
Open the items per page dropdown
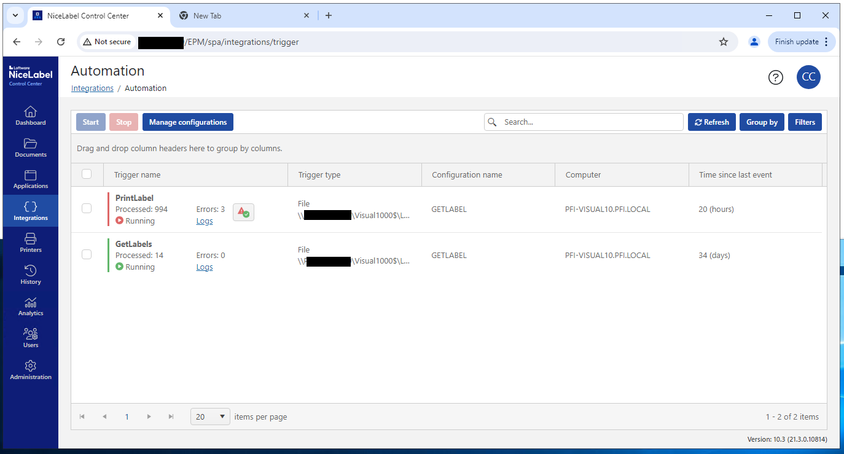point(210,417)
